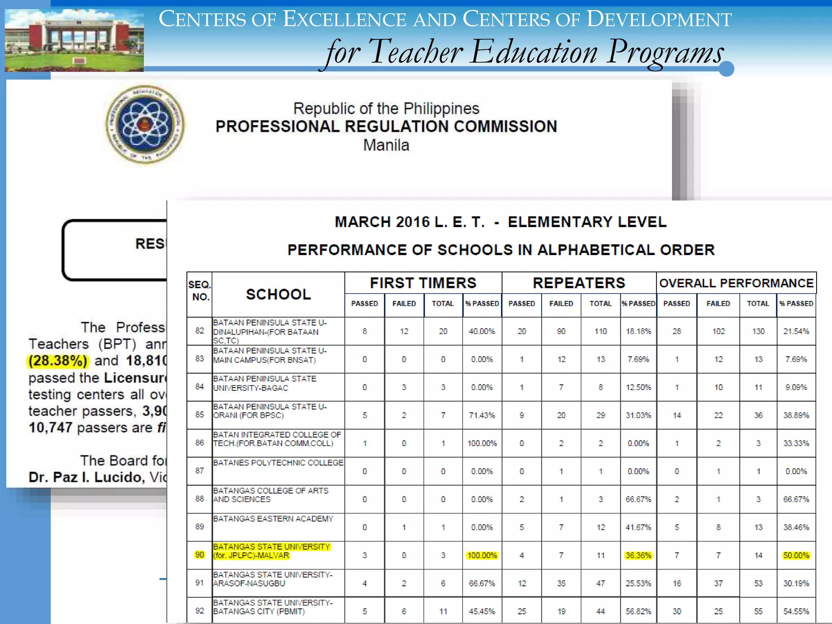Click the OVERALL PERFORMANCE header
832x624 pixels.
point(736,283)
